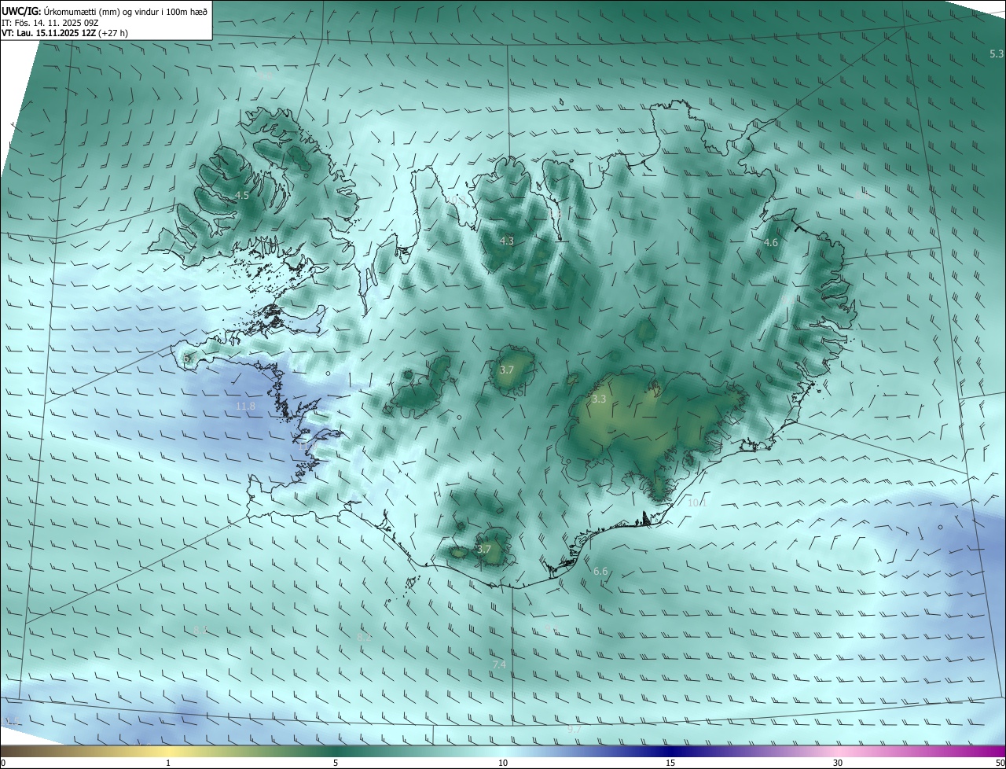1006x769 pixels.
Task: Click the 4.3 value label in the north
Action: (506, 241)
